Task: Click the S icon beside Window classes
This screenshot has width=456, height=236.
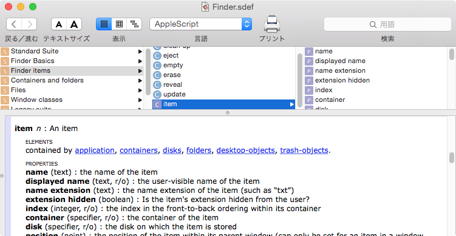Action: 5,100
